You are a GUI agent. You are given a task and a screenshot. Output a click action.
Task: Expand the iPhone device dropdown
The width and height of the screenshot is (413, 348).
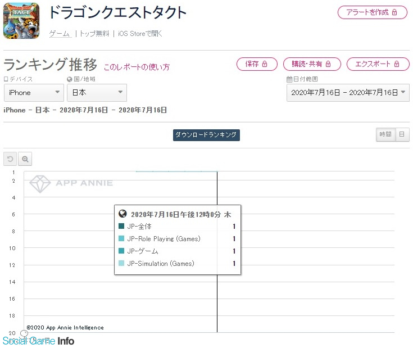click(34, 93)
